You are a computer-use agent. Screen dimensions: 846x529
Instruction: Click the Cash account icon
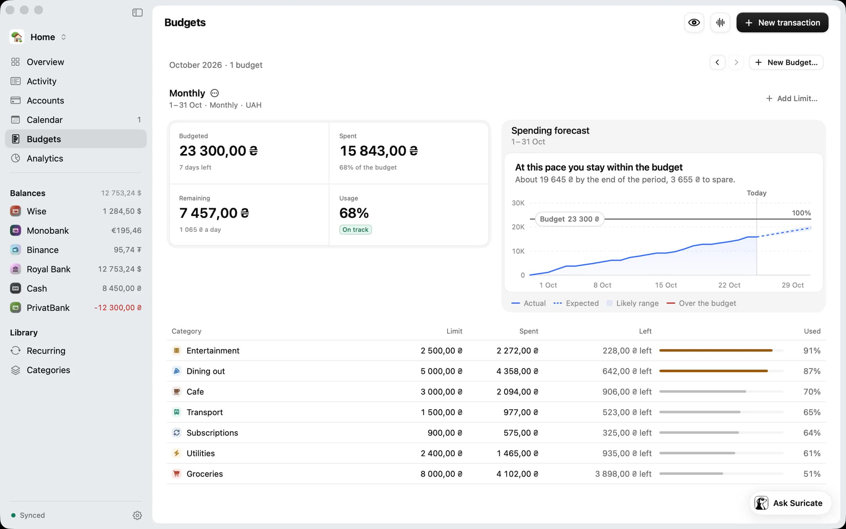pos(15,288)
